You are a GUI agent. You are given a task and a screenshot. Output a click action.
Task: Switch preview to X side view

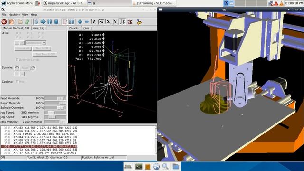point(108,22)
